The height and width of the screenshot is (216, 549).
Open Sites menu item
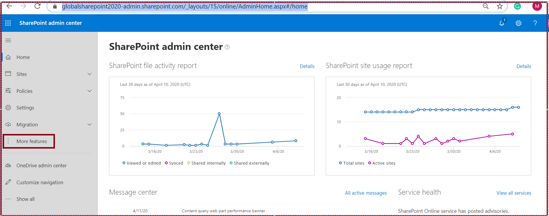tap(22, 74)
